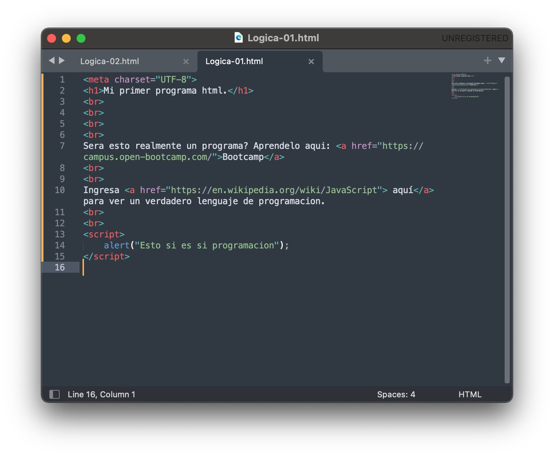Click the file icon in title bar
This screenshot has width=554, height=457.
point(239,38)
